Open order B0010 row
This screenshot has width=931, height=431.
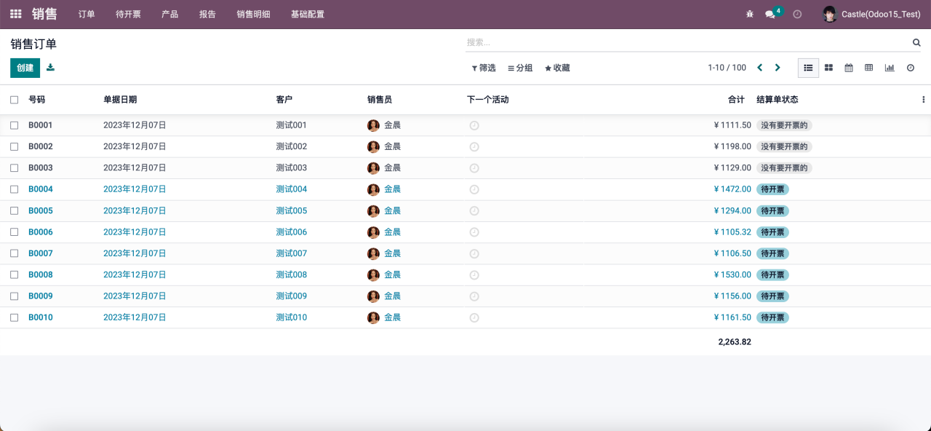click(465, 317)
